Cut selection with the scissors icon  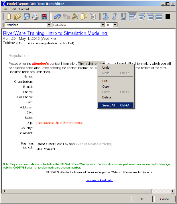point(75,17)
